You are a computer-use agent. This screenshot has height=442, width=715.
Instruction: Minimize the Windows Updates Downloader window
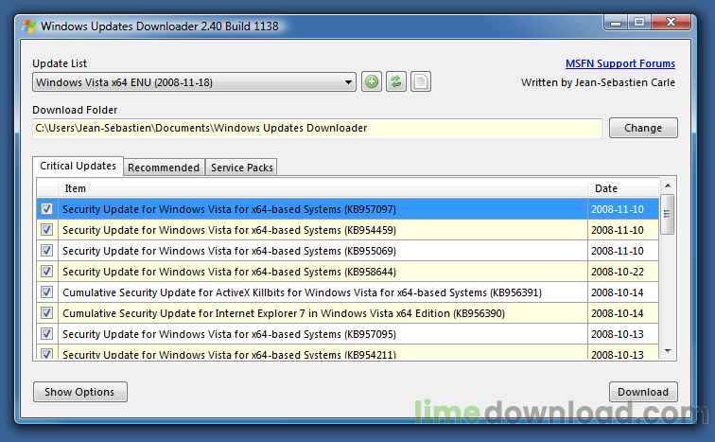point(616,23)
